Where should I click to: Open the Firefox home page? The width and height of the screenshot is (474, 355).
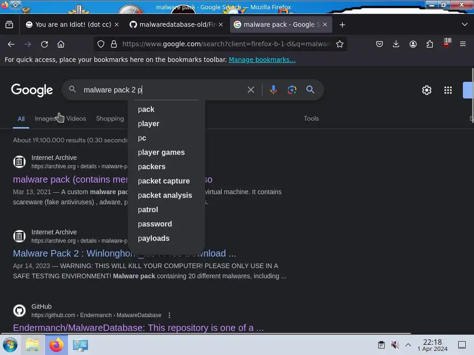coord(61,44)
